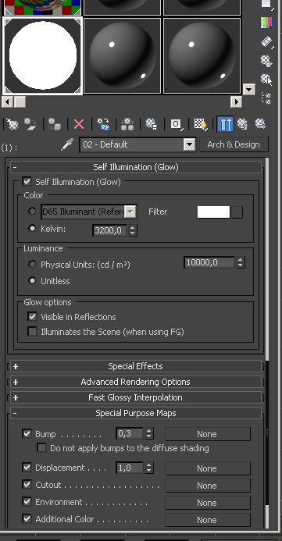The image size is (282, 541).
Task: Click the Kelvin 3200,0 input field
Action: tap(110, 230)
